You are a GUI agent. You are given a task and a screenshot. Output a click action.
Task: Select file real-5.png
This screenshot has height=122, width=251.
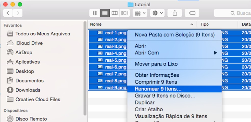click(x=116, y=60)
